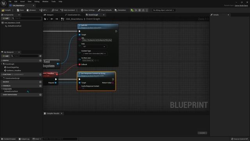The width and height of the screenshot is (250, 141).
Task: Click the My Blueprint search field
Action: click(x=25, y=56)
